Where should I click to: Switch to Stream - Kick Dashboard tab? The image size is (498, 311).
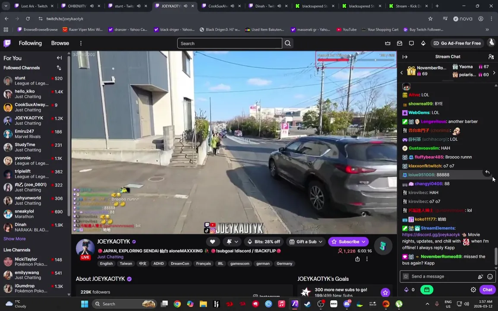pos(409,6)
